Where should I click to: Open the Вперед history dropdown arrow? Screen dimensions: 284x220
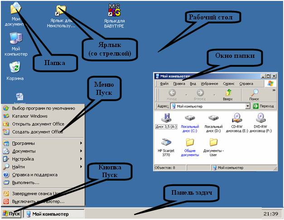214,95
